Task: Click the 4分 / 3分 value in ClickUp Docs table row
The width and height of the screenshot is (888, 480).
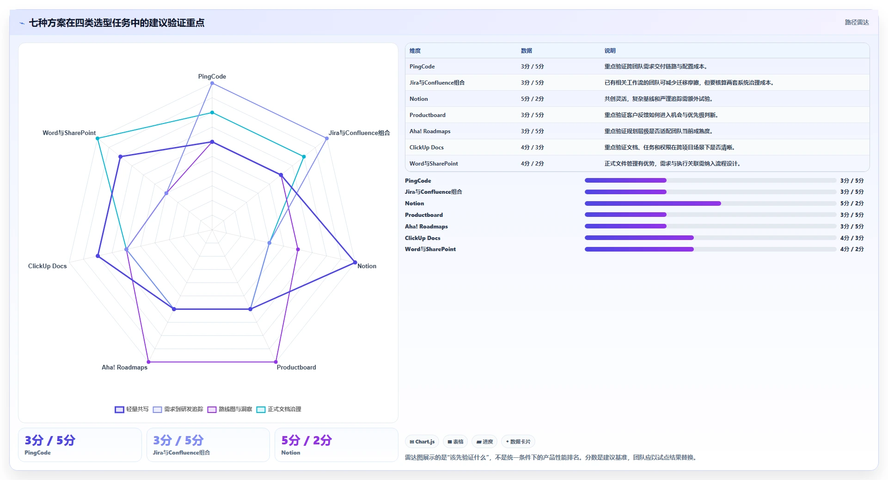Action: (533, 148)
